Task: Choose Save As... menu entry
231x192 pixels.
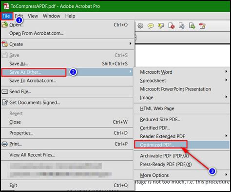Action: tap(68, 64)
